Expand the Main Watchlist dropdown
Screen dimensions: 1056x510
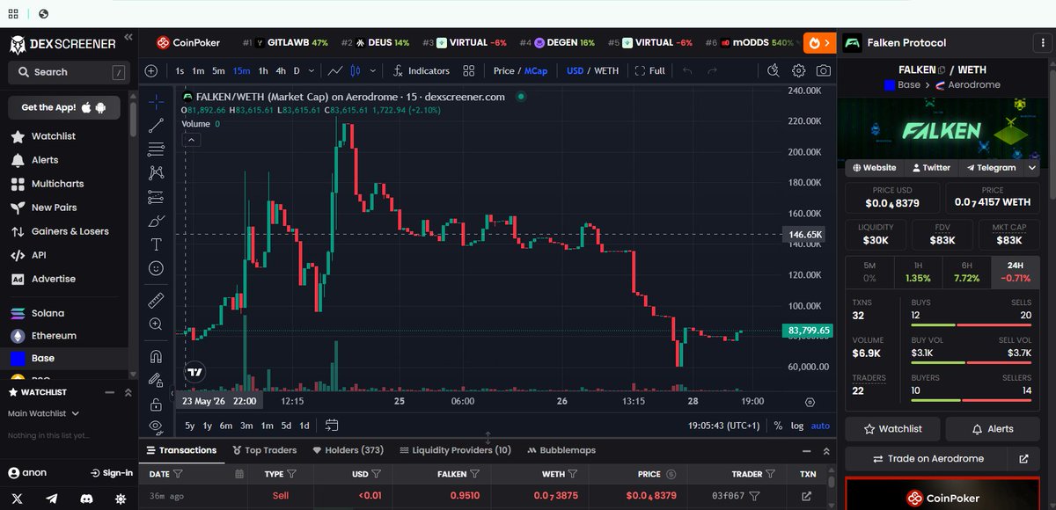[44, 413]
